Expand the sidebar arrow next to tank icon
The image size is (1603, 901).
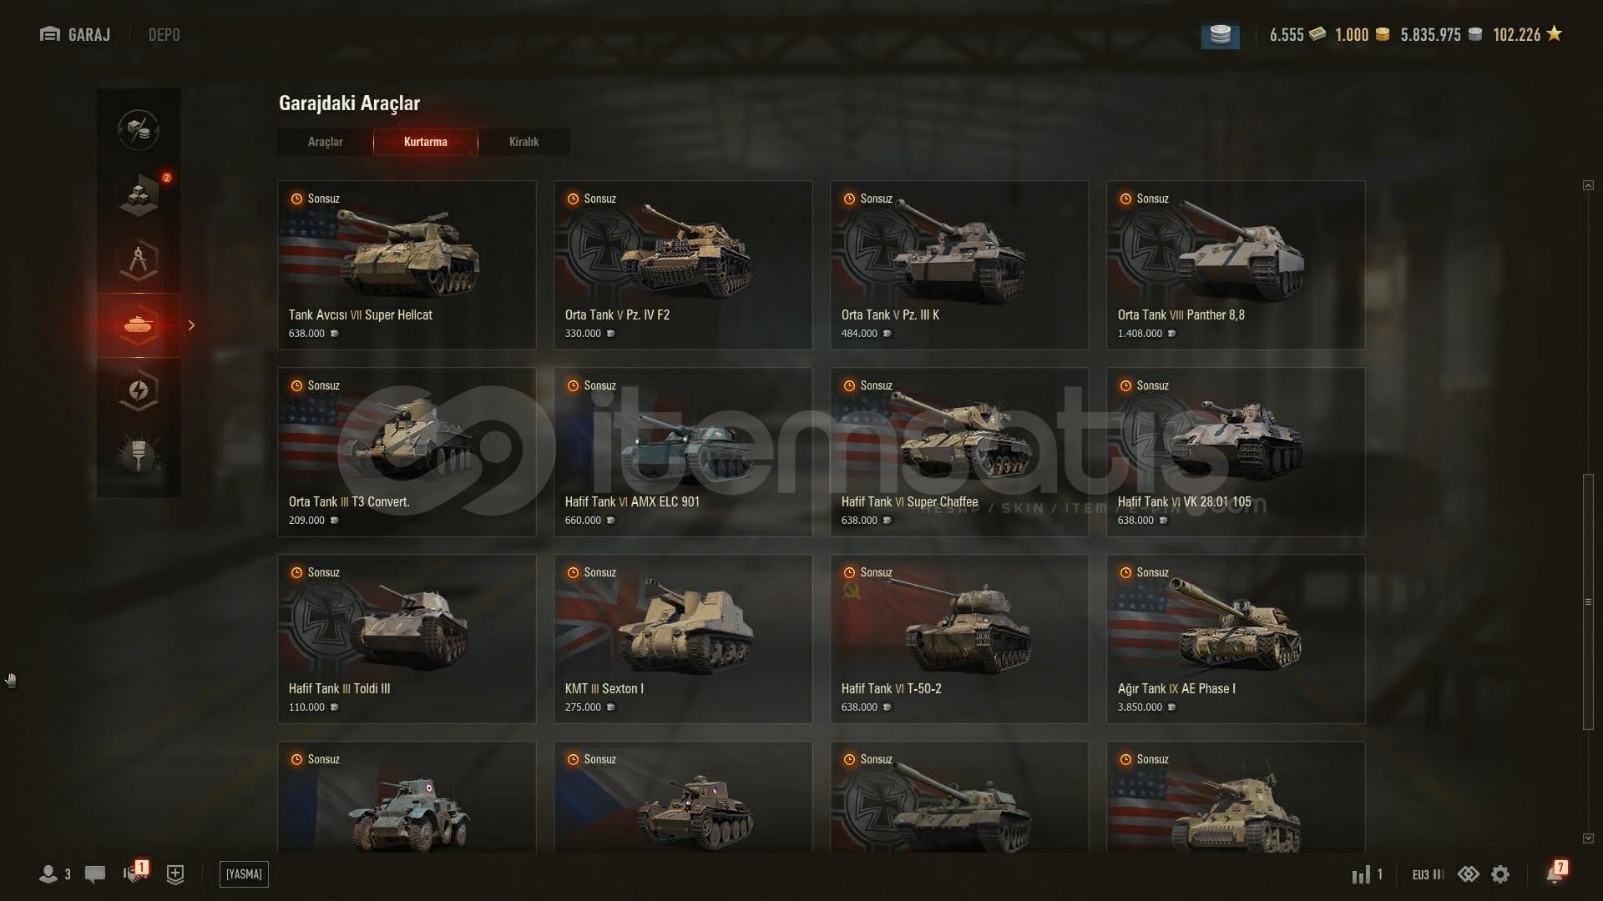[191, 325]
